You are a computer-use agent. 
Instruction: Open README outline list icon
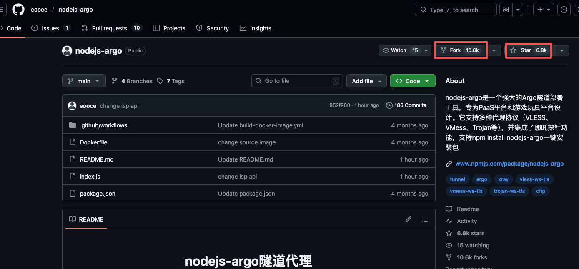point(425,219)
